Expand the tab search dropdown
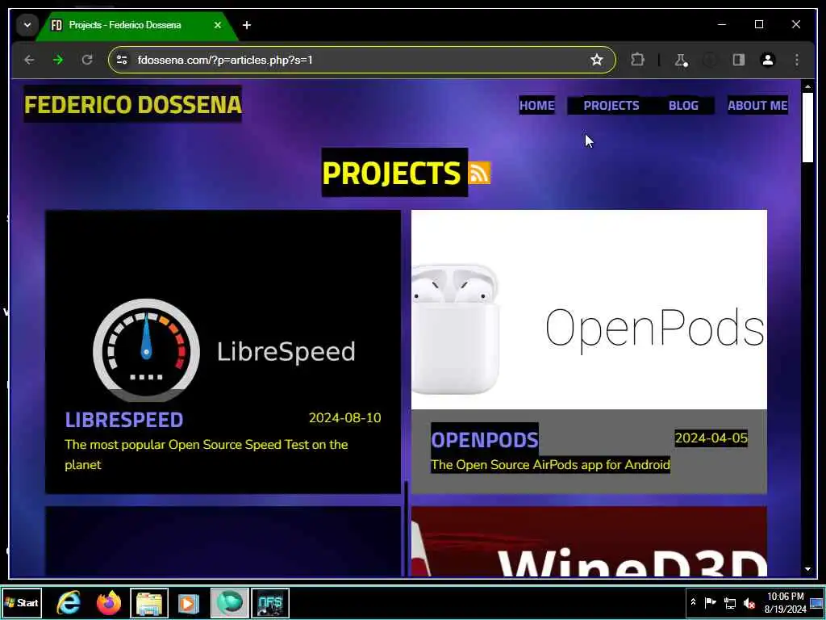826x620 pixels. [27, 25]
